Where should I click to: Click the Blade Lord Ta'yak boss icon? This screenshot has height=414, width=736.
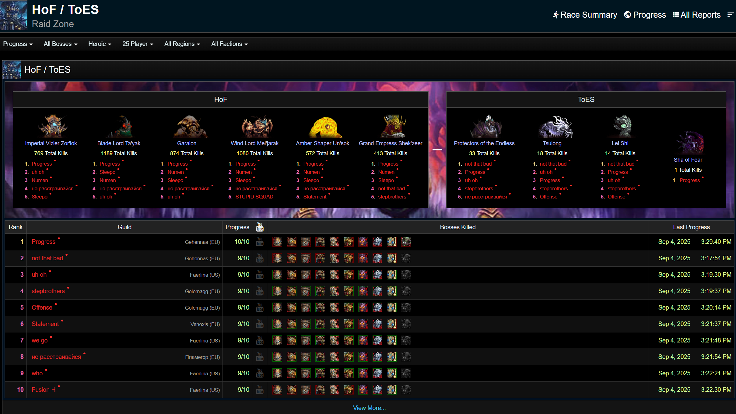tap(119, 126)
